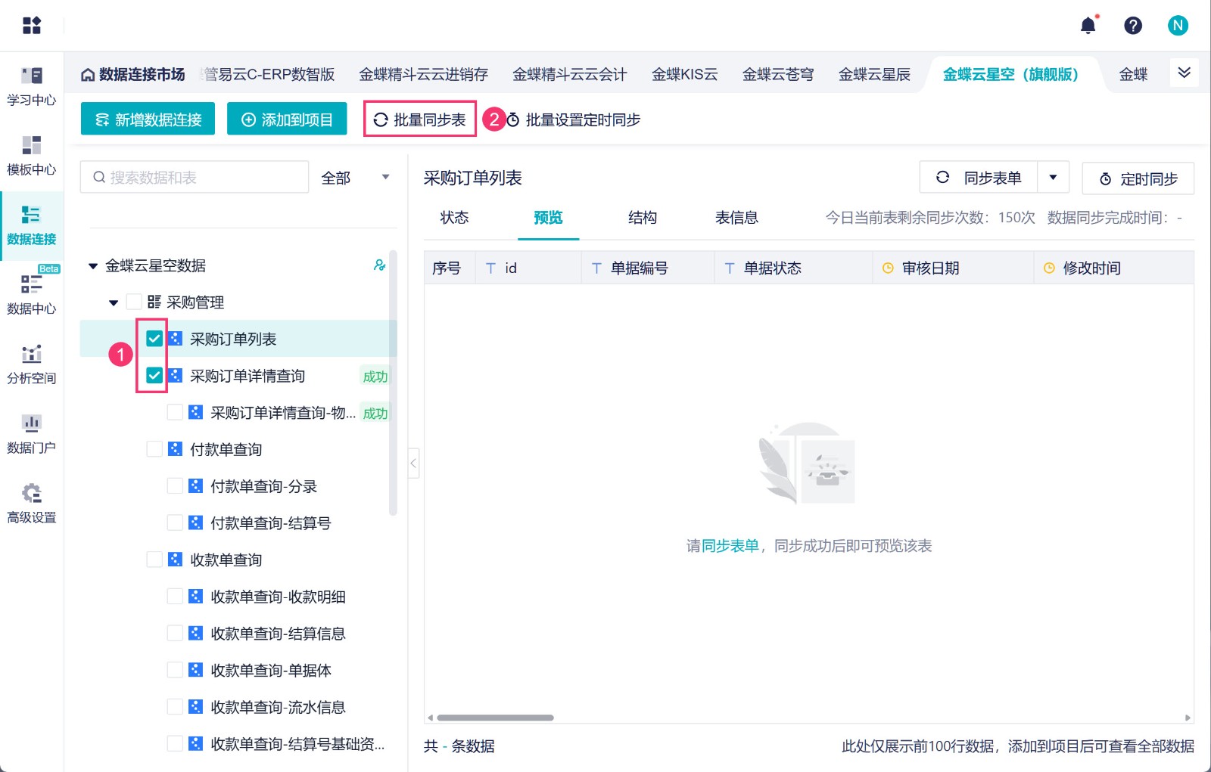
Task: Expand the connector tabs overflow chevron
Action: tap(1185, 73)
